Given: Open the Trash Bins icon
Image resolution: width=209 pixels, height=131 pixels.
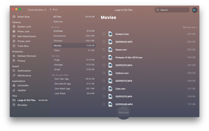Looking at the screenshot, I should [x=14, y=46].
